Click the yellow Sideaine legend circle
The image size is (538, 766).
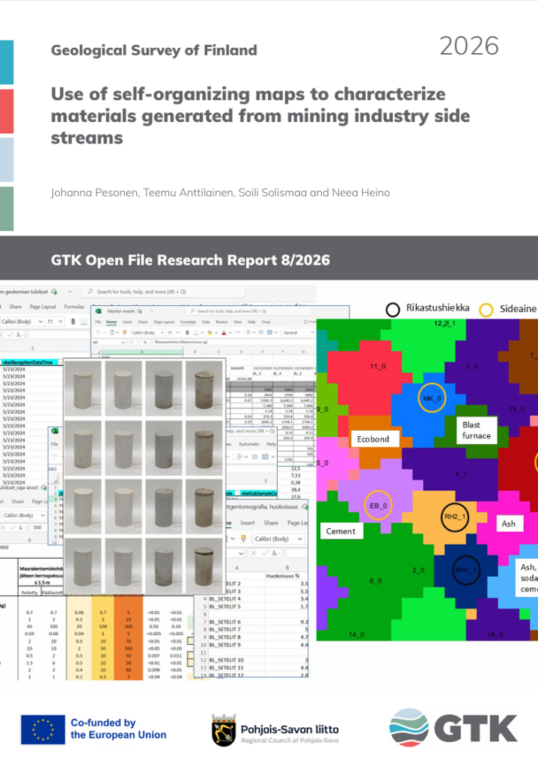coord(486,308)
